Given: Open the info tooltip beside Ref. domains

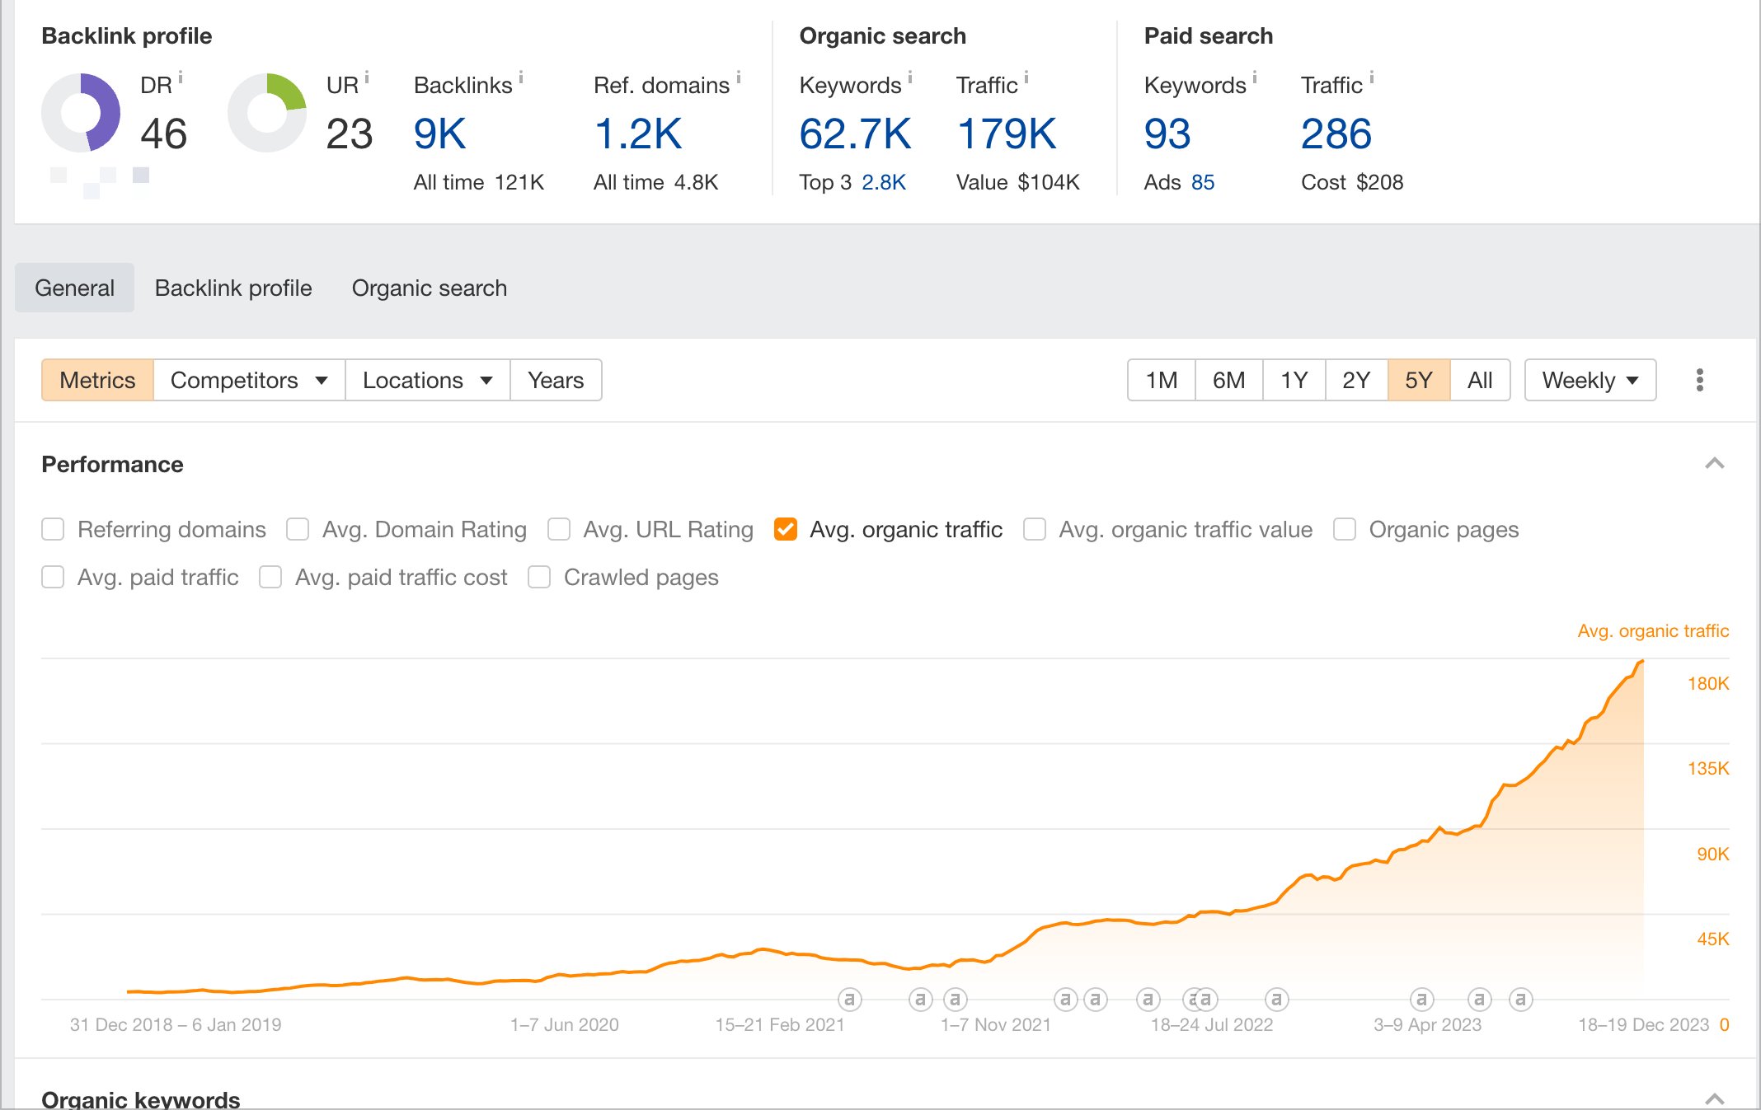Looking at the screenshot, I should [x=739, y=78].
